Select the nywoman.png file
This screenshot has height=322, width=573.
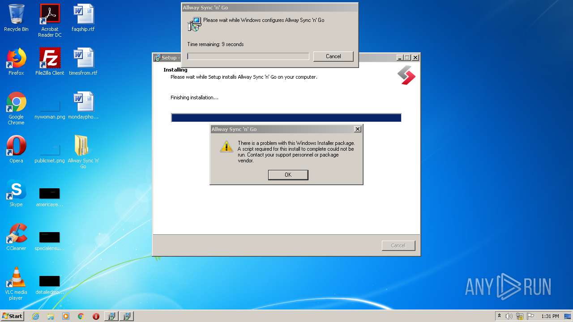pyautogui.click(x=50, y=110)
